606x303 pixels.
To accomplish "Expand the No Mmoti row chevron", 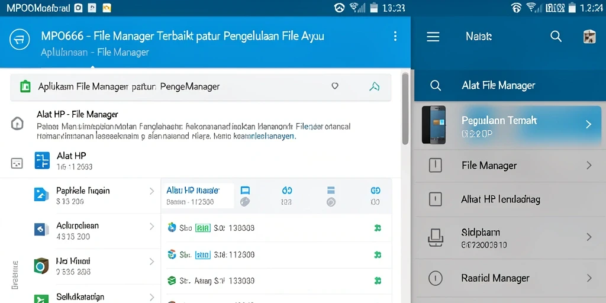I will (151, 262).
